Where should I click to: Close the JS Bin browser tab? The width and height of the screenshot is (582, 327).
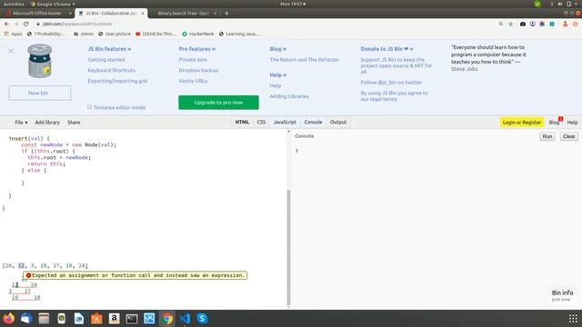pyautogui.click(x=143, y=14)
